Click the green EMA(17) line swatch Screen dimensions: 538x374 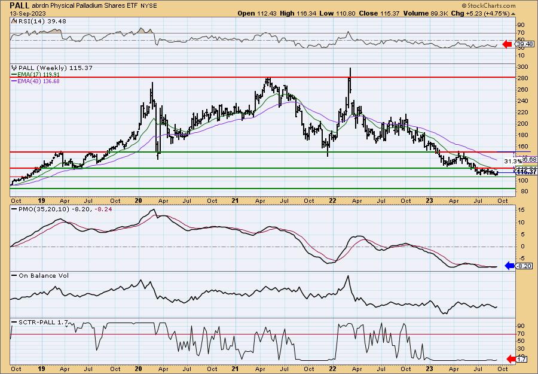[14, 74]
